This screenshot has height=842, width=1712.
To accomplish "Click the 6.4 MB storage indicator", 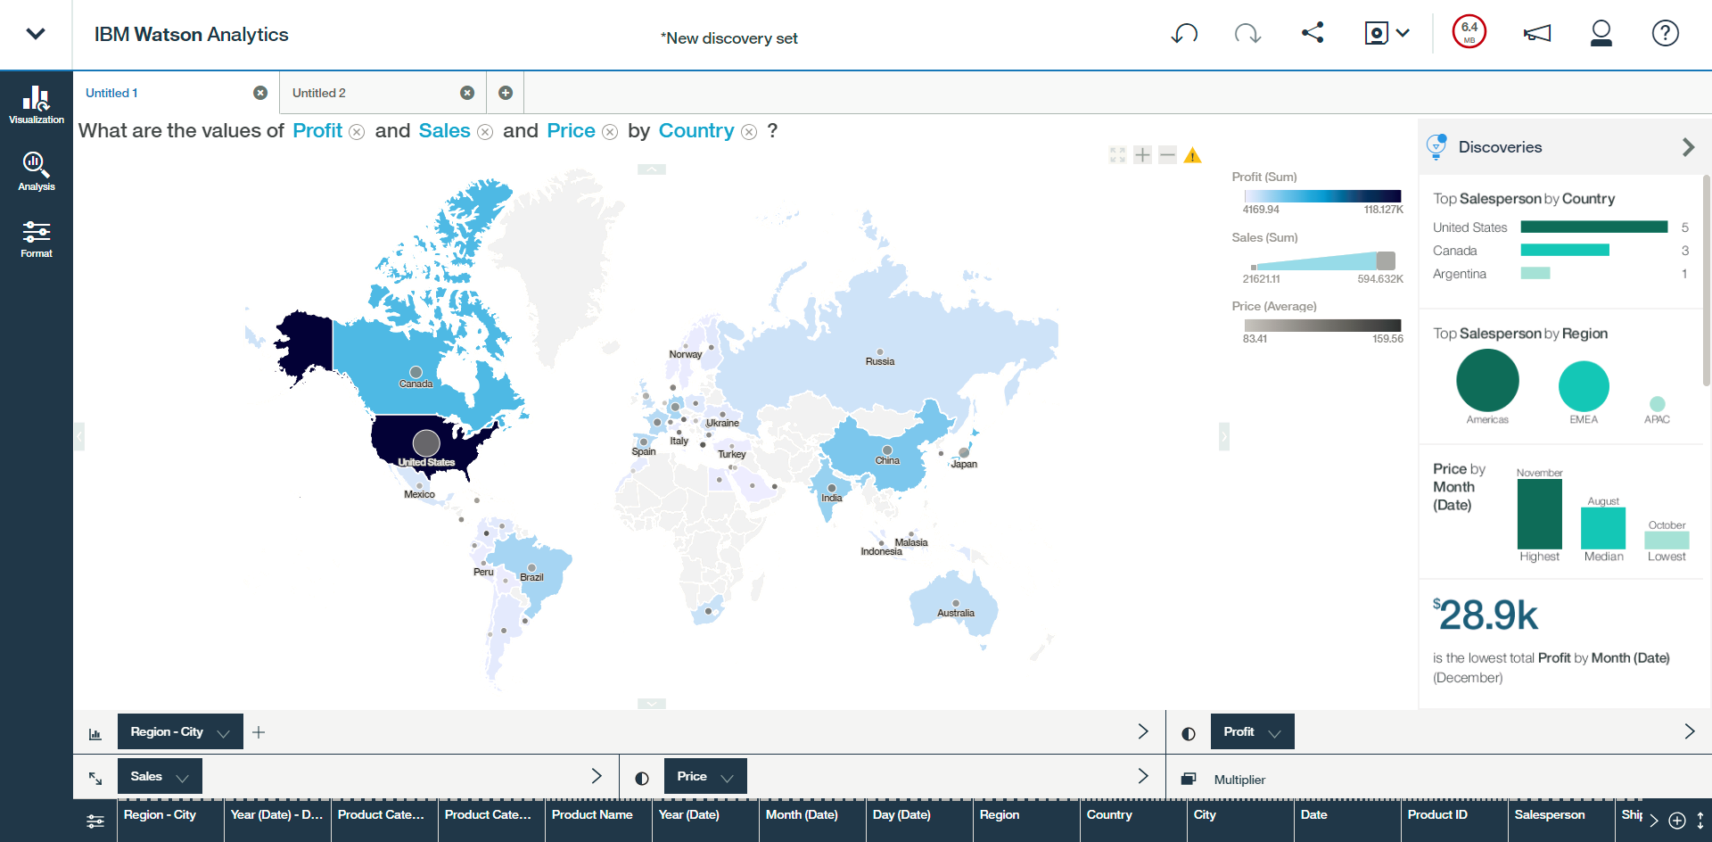I will pos(1469,32).
